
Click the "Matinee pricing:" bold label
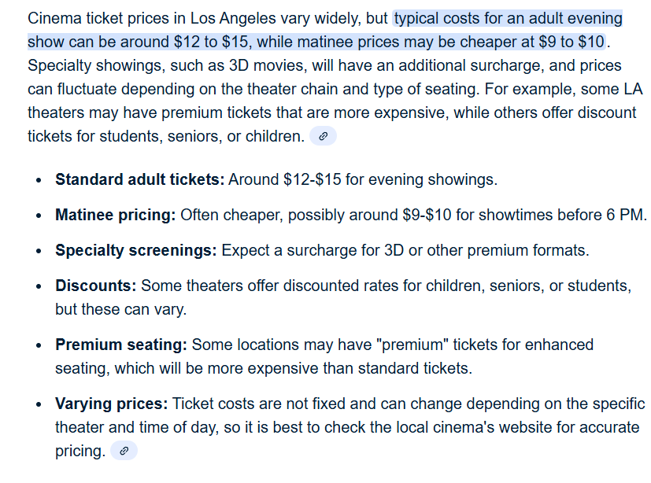(x=115, y=215)
